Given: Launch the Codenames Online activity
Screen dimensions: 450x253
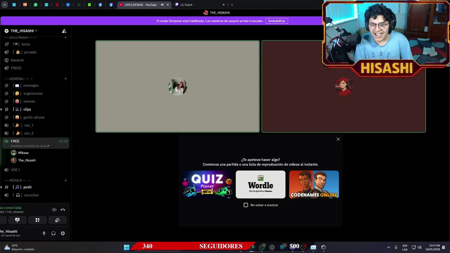Looking at the screenshot, I should 314,184.
